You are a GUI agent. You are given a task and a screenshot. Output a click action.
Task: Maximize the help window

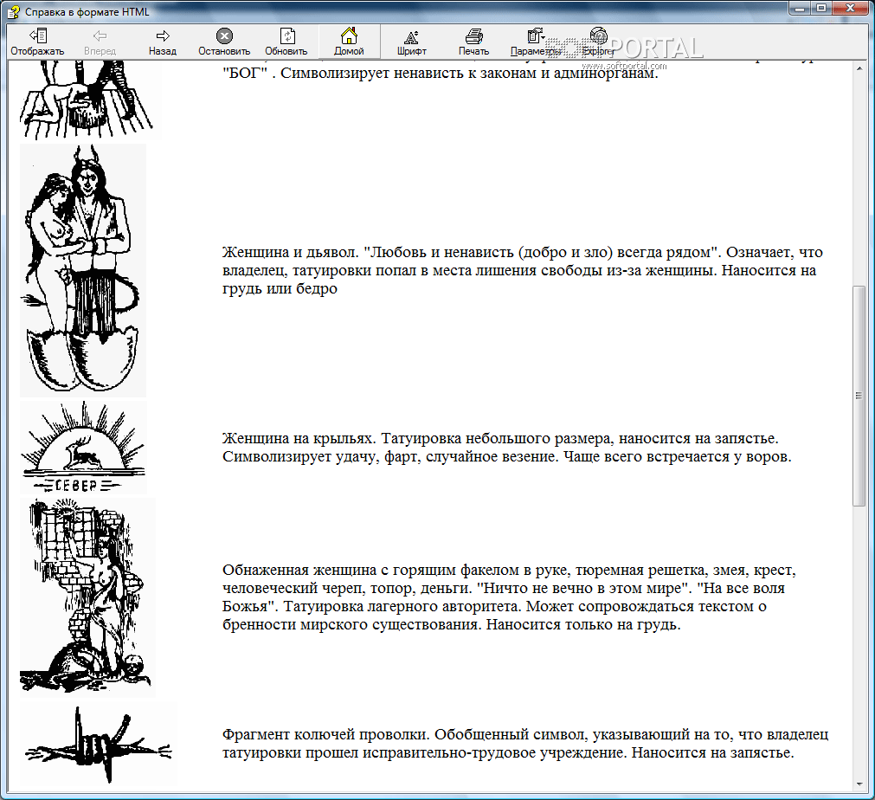coord(821,9)
